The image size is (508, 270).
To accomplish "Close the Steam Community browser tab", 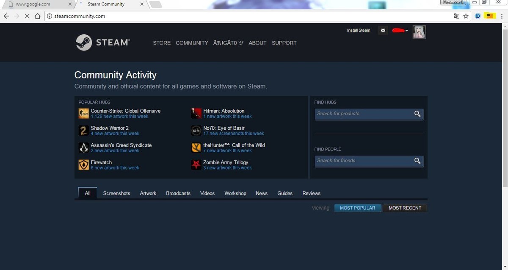I will pyautogui.click(x=142, y=4).
